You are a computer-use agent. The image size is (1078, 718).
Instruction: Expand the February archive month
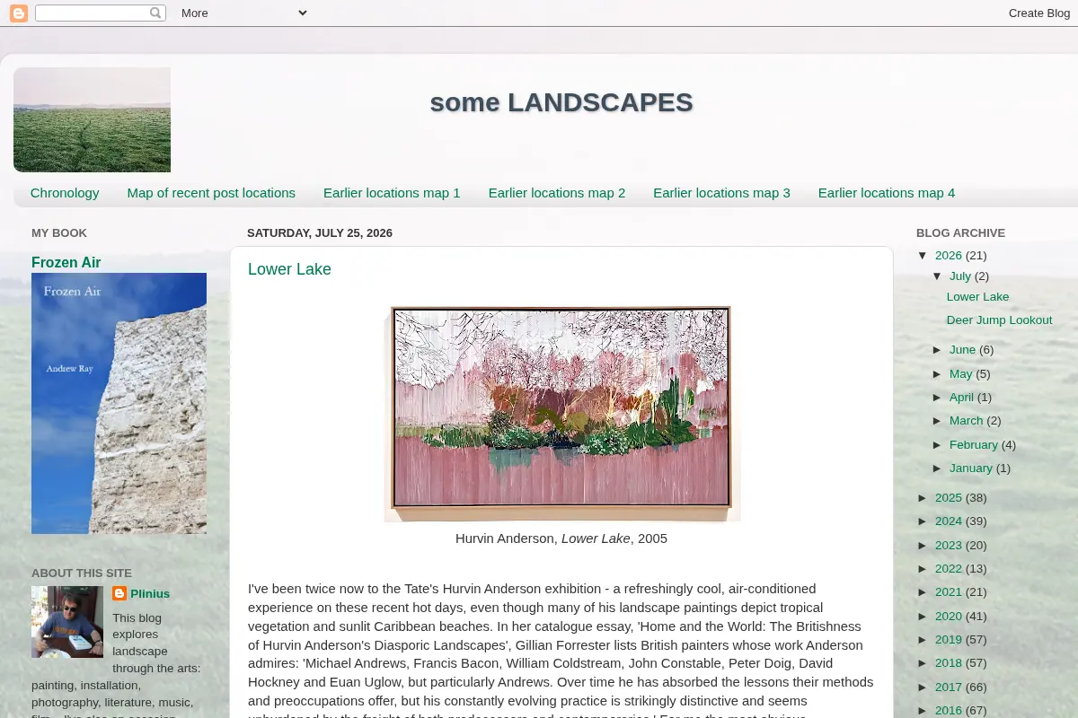[938, 445]
